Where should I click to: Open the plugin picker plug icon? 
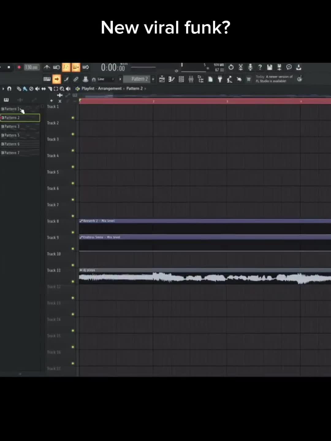pyautogui.click(x=220, y=79)
